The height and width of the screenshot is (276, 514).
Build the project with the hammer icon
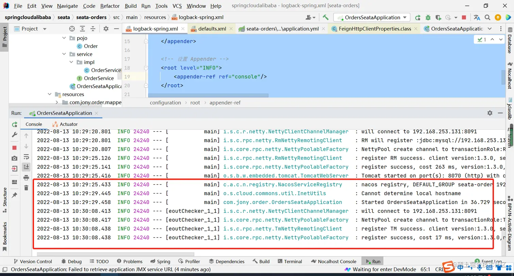pos(325,17)
